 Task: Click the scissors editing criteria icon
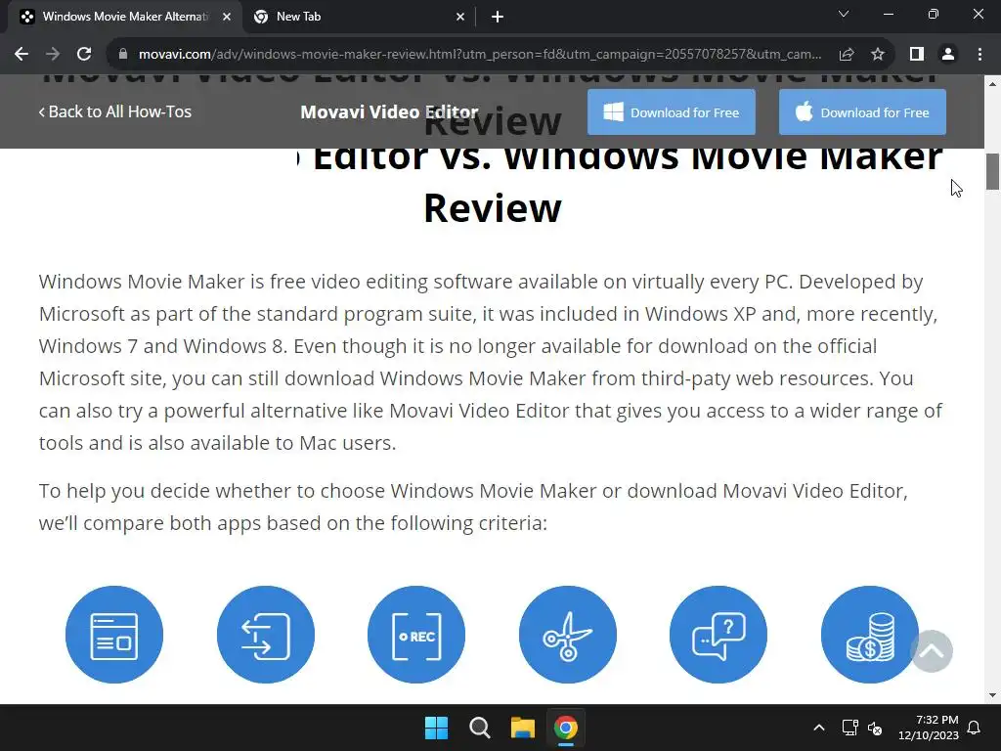(568, 635)
